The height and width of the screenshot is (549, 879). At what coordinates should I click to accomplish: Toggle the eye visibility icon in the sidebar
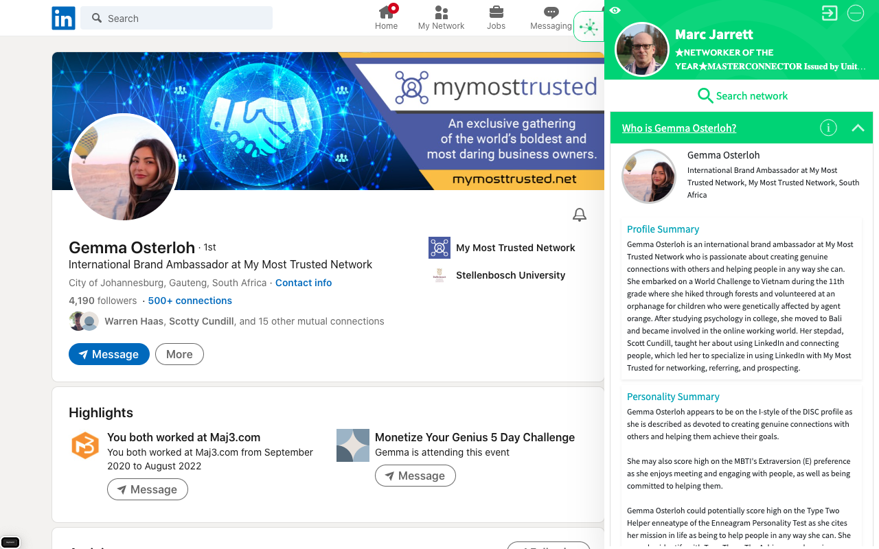click(x=615, y=10)
